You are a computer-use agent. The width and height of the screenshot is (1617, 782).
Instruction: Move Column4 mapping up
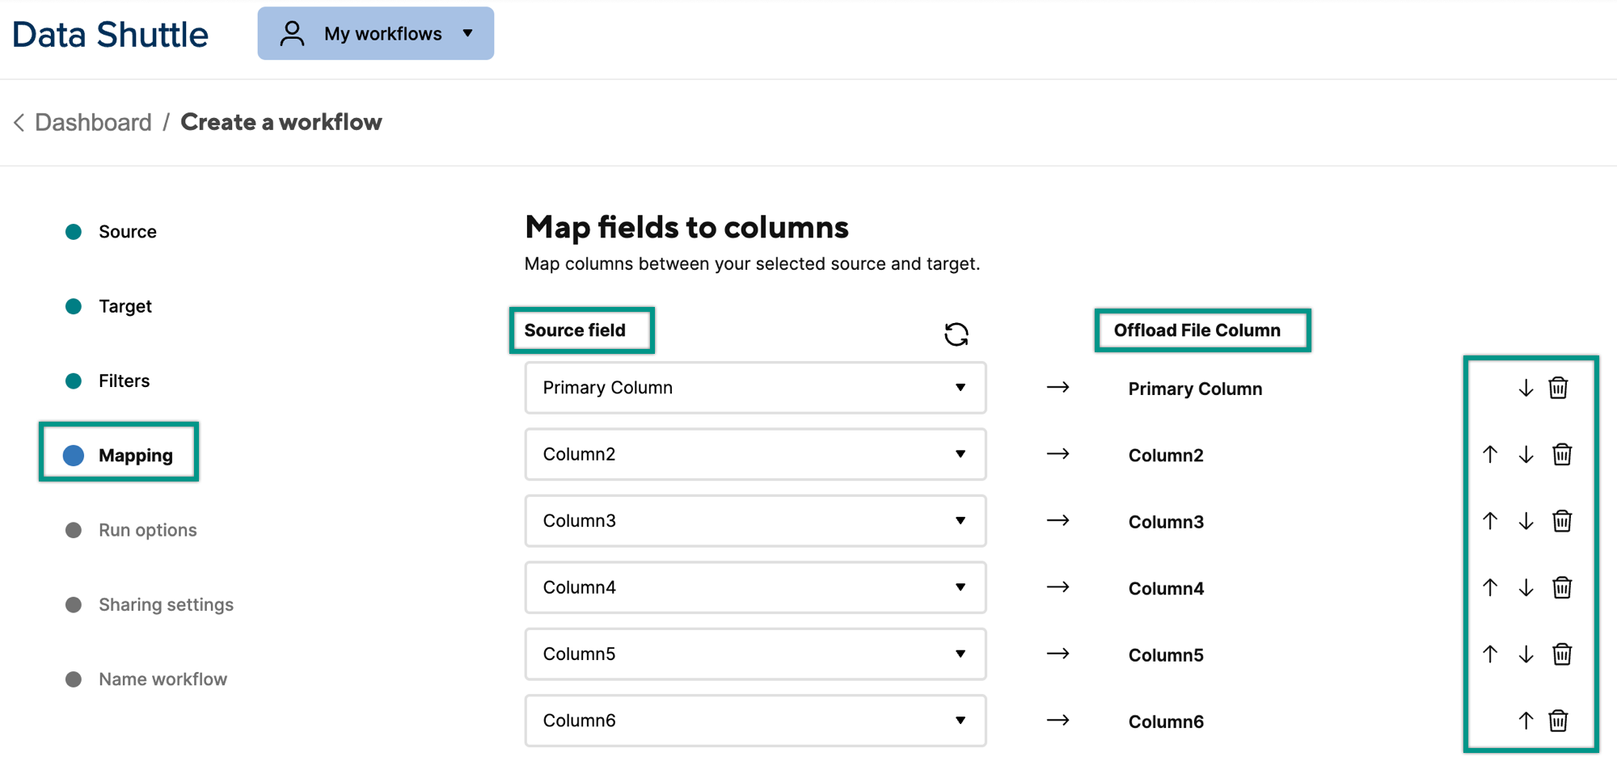[x=1490, y=587]
